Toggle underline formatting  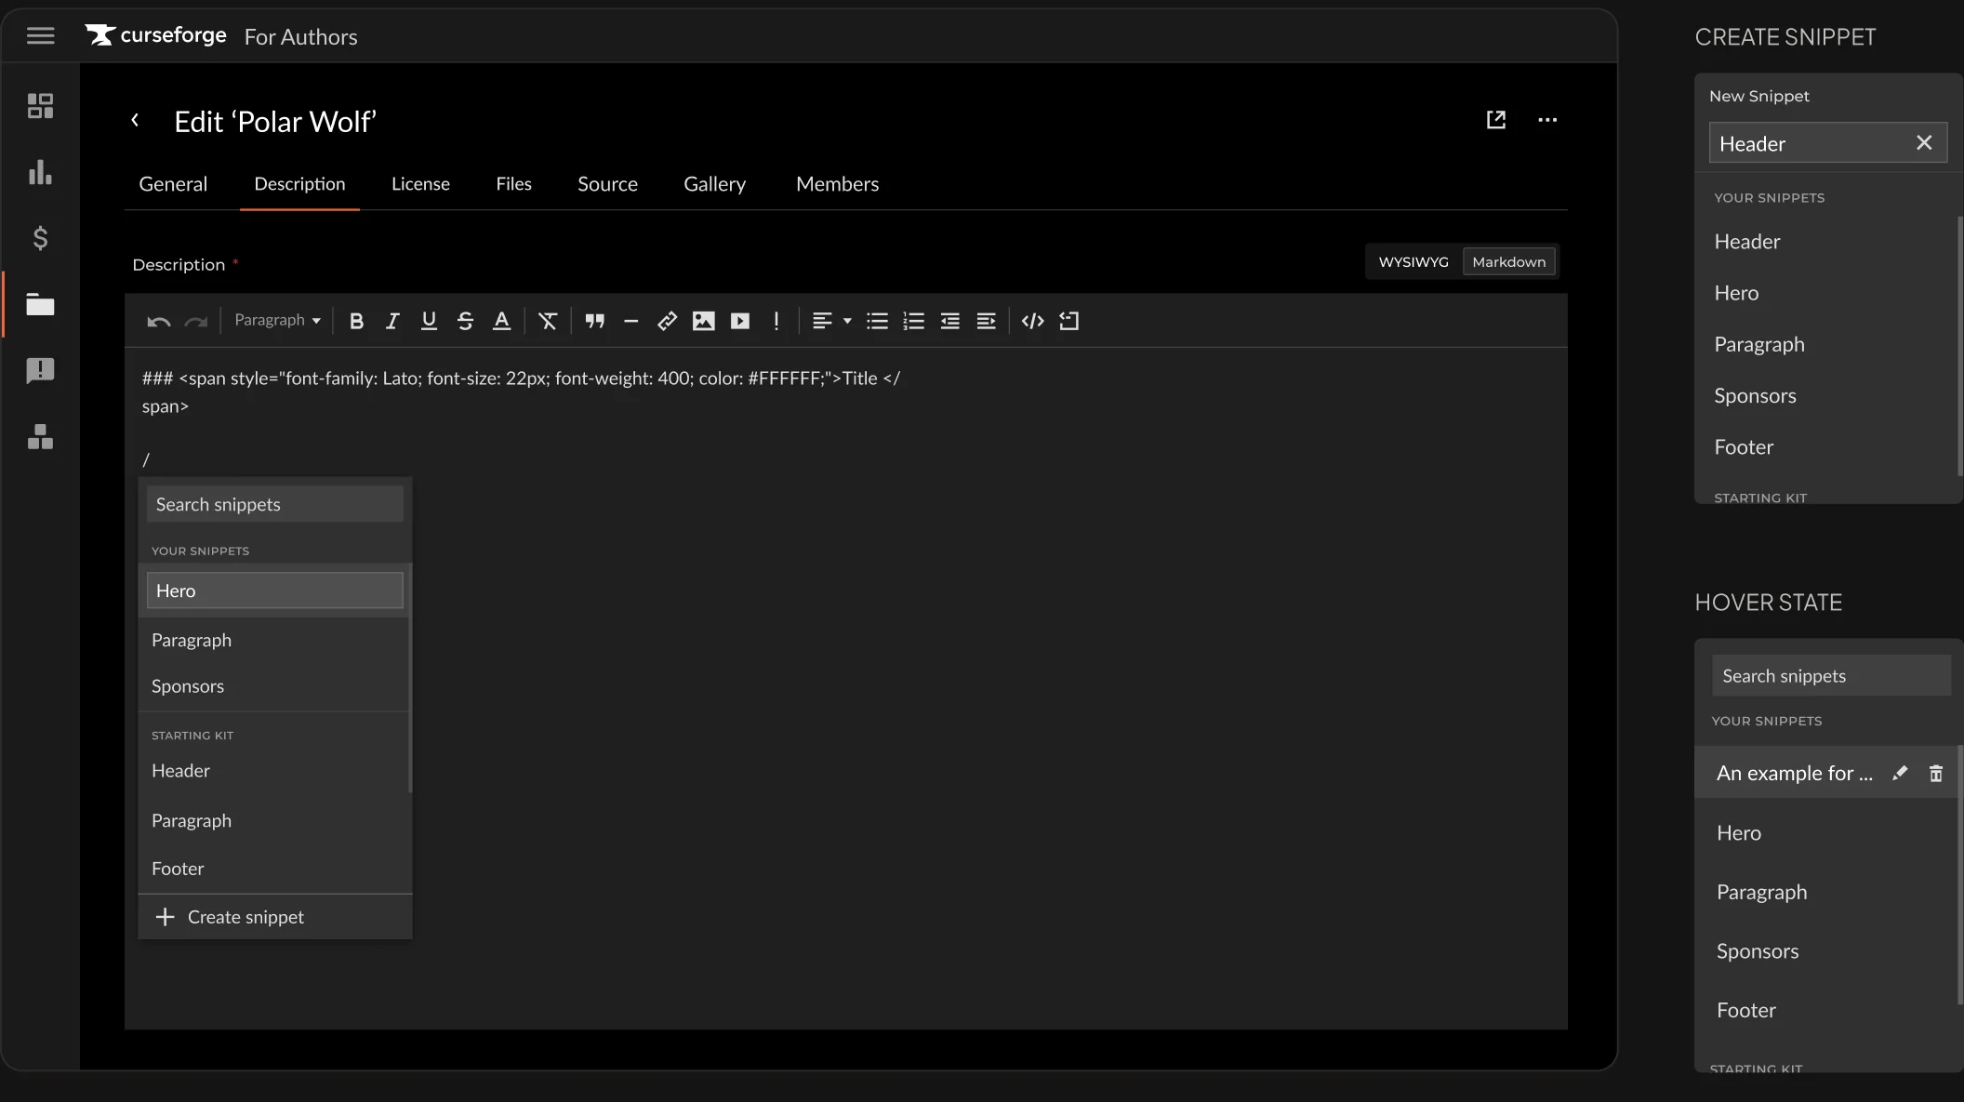tap(429, 321)
